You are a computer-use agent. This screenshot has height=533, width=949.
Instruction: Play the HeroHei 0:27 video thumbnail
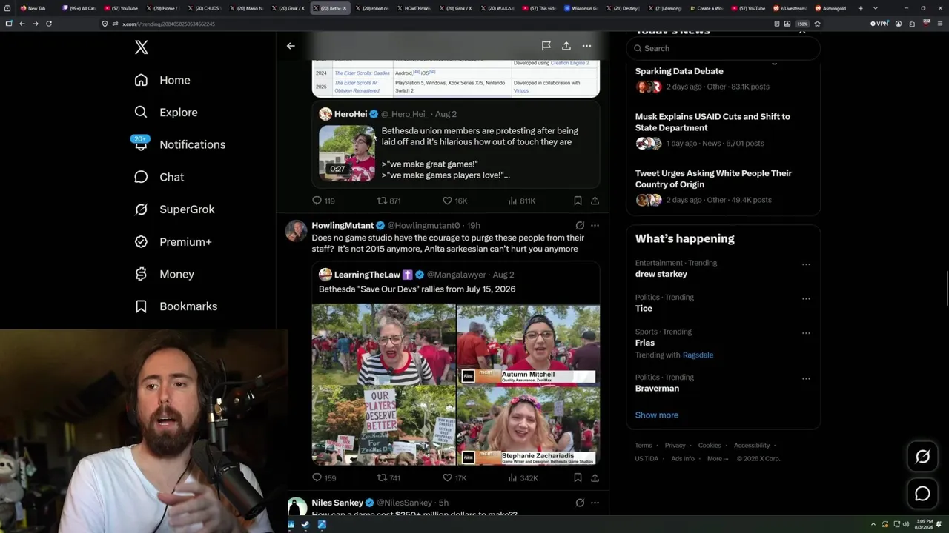click(x=347, y=153)
